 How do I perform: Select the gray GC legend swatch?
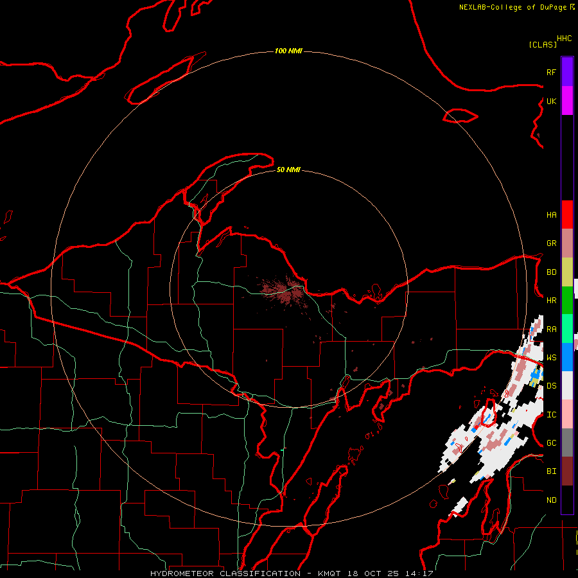pos(567,442)
